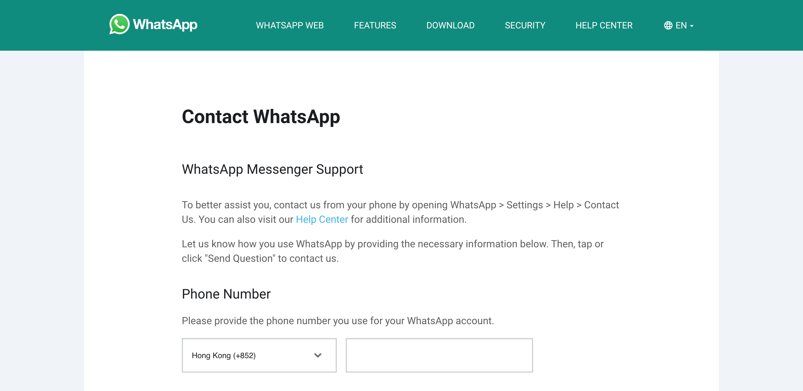Click the country code chevron arrow
The width and height of the screenshot is (803, 391).
click(318, 355)
